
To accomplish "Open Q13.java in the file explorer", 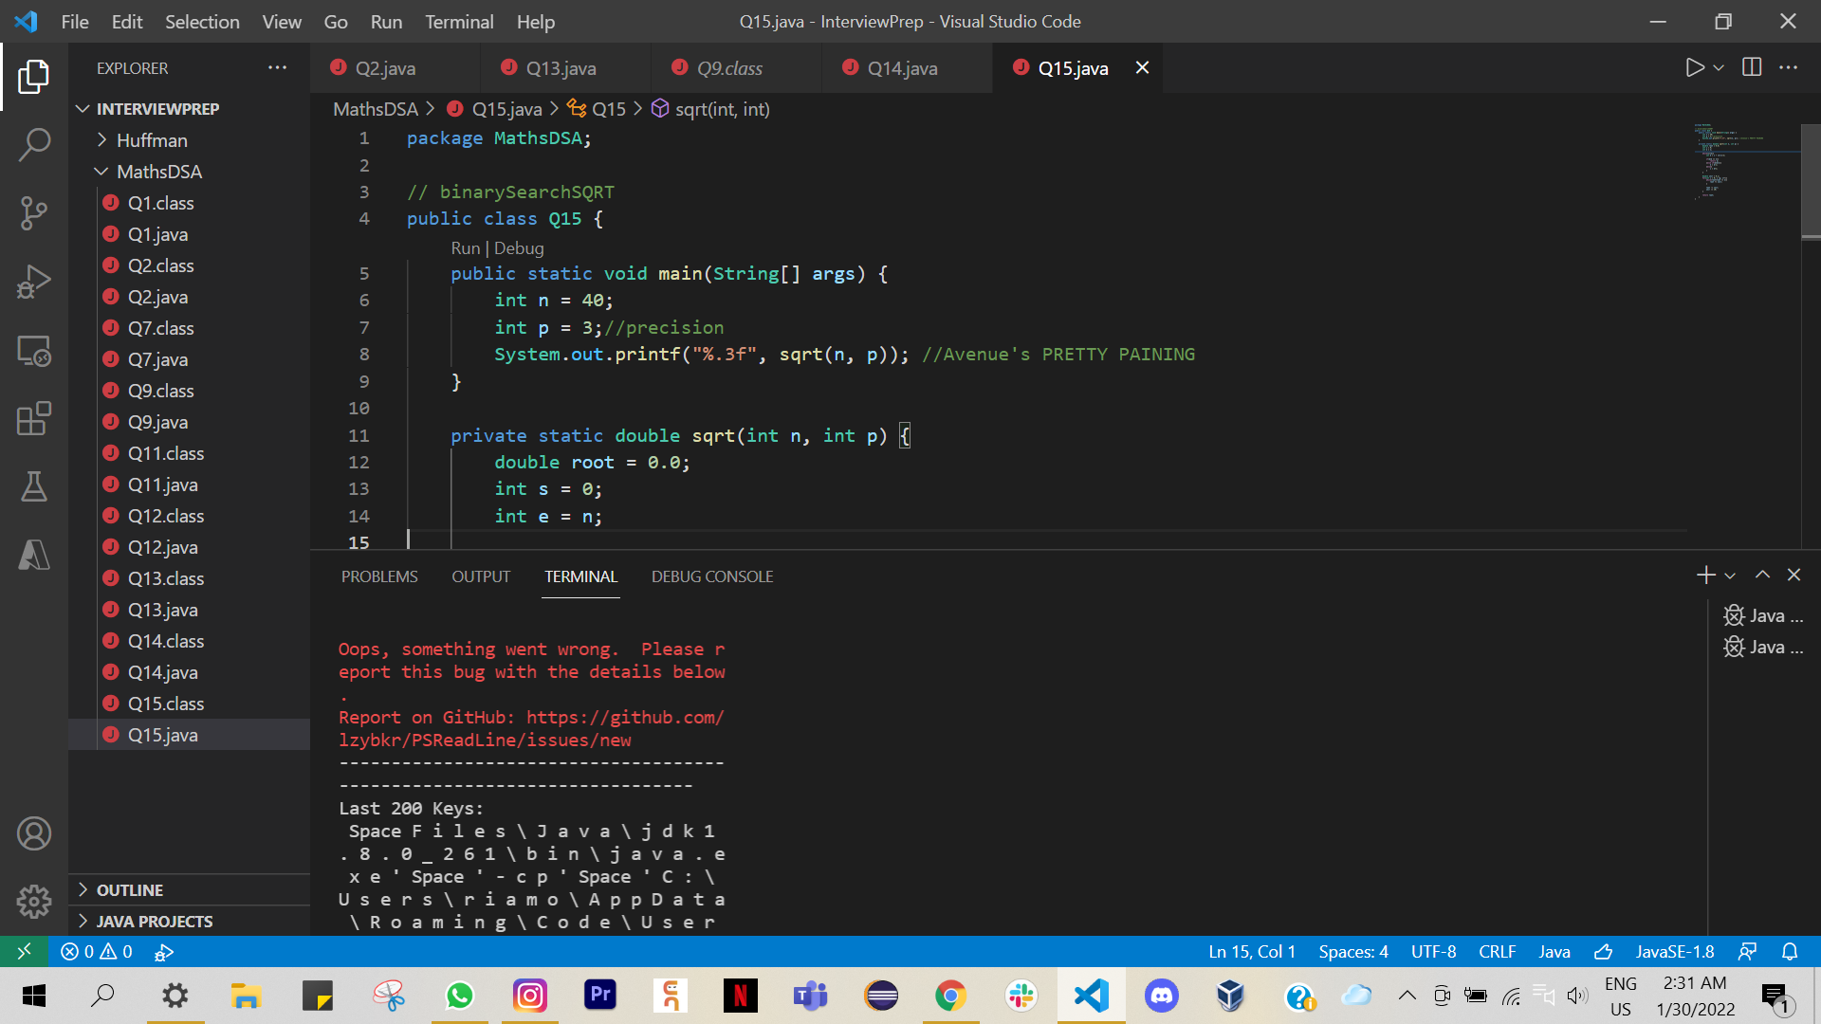I will (x=163, y=610).
